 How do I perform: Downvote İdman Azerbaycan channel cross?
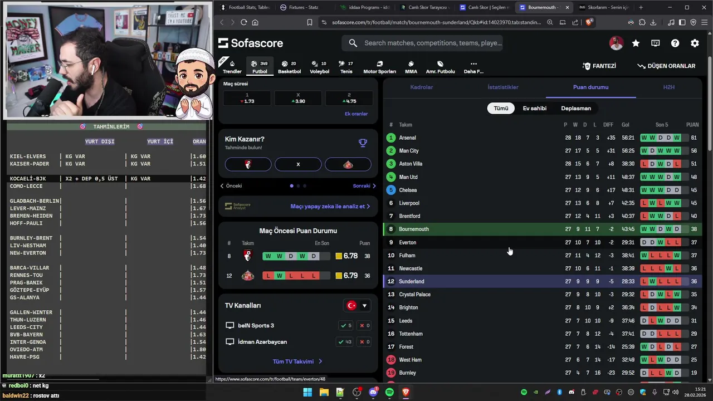(365, 341)
